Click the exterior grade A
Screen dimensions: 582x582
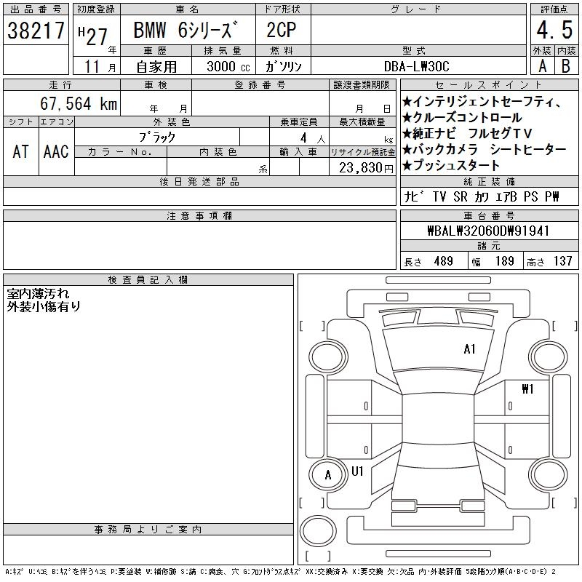point(542,66)
